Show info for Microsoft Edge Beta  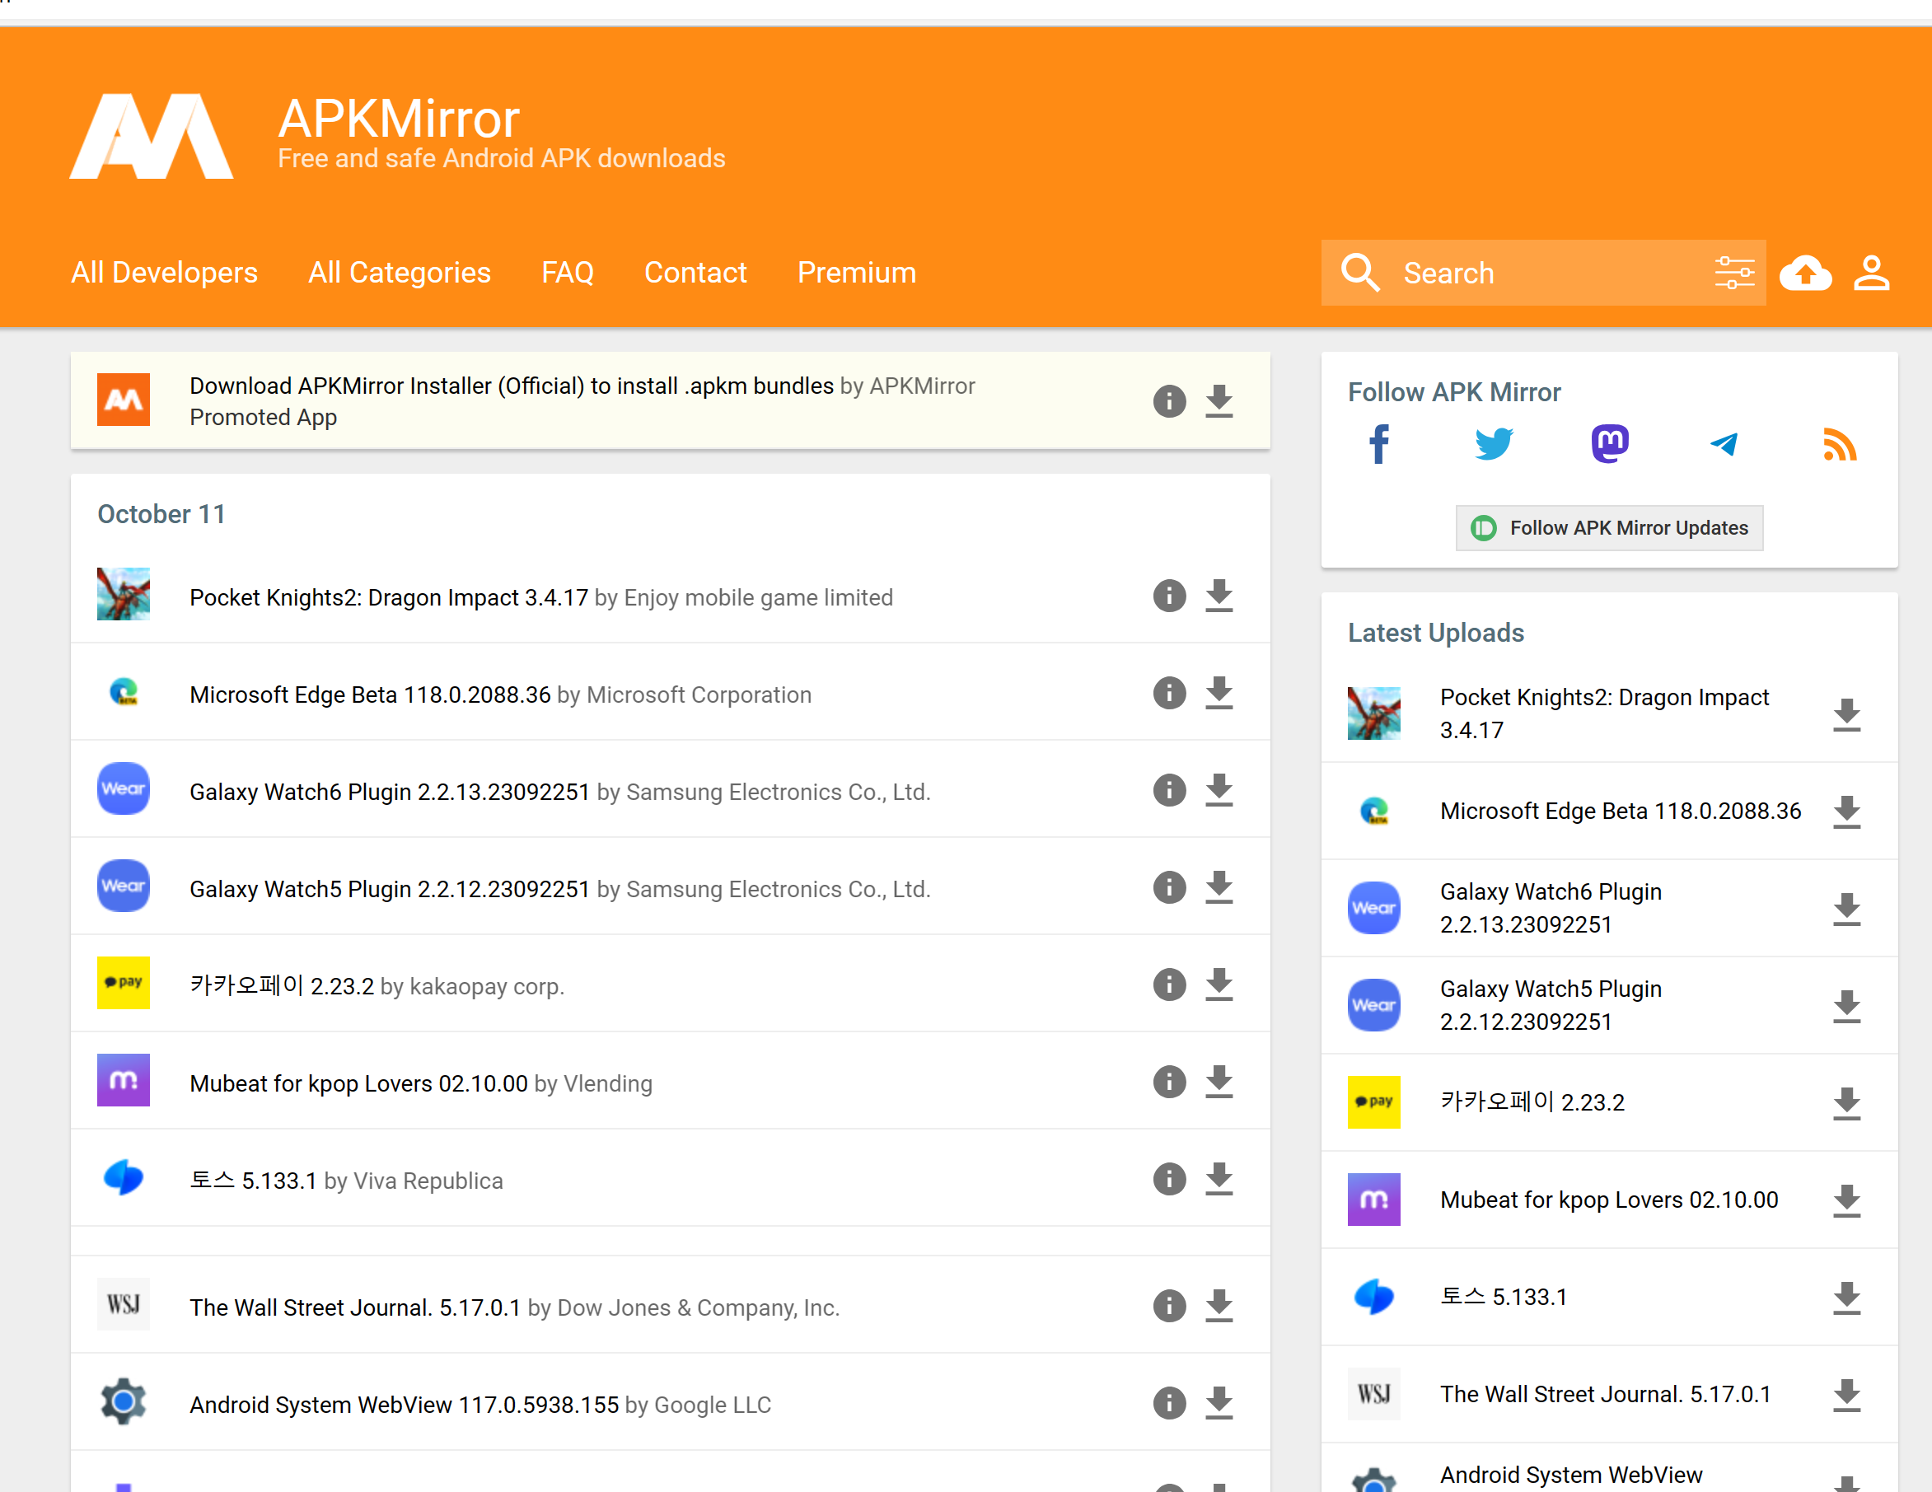click(1168, 694)
